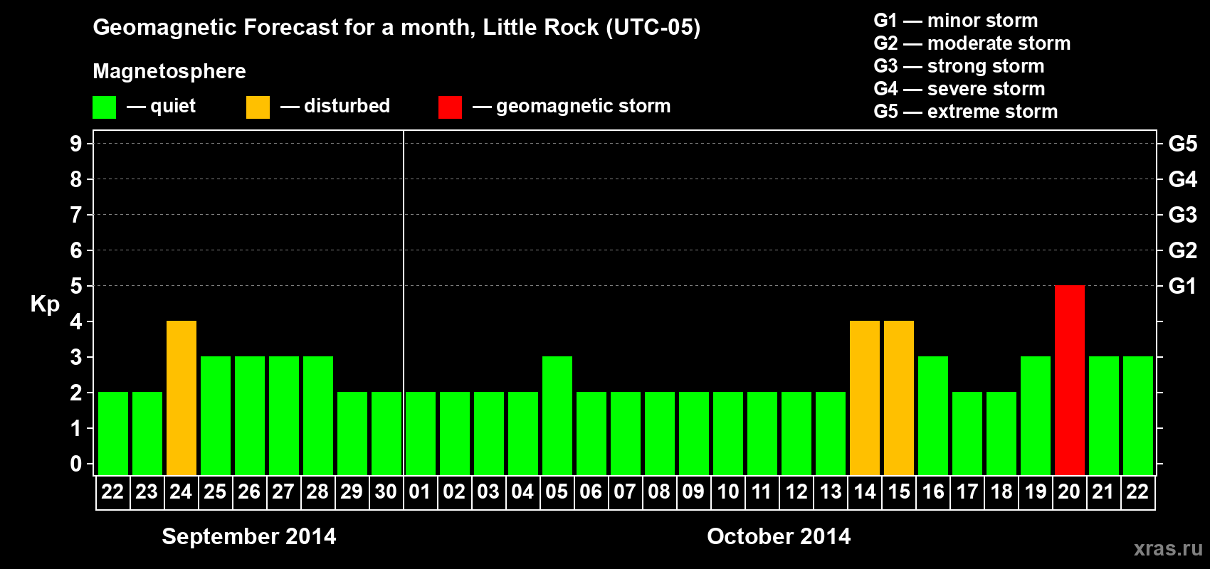Click 'G1 — minor storm' legend line
The width and height of the screenshot is (1210, 569).
pyautogui.click(x=955, y=21)
